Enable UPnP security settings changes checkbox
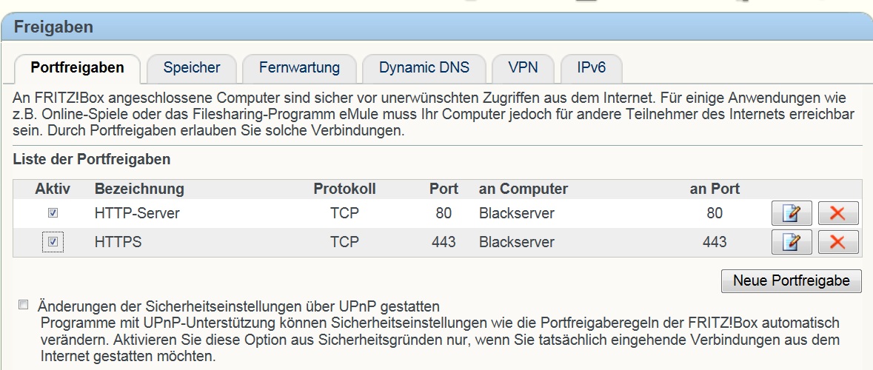The width and height of the screenshot is (873, 370). pos(24,305)
